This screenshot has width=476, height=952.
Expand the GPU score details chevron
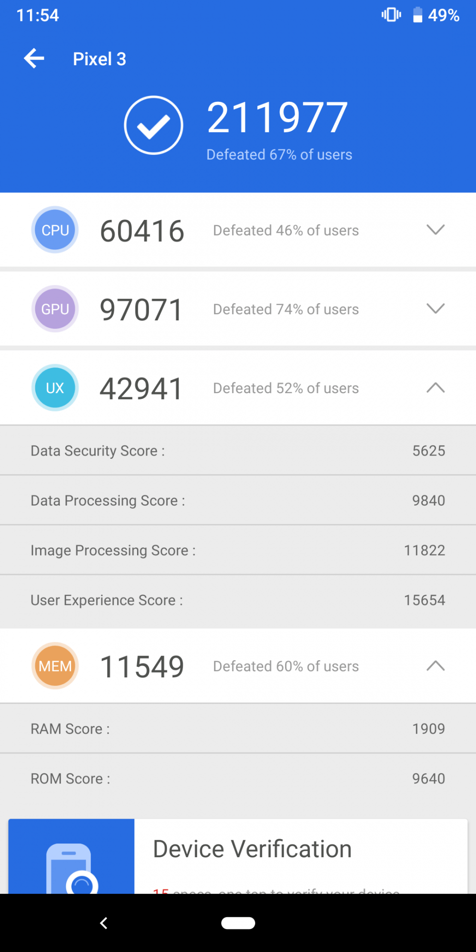[436, 309]
